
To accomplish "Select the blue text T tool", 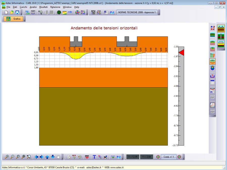I will coord(94,157).
